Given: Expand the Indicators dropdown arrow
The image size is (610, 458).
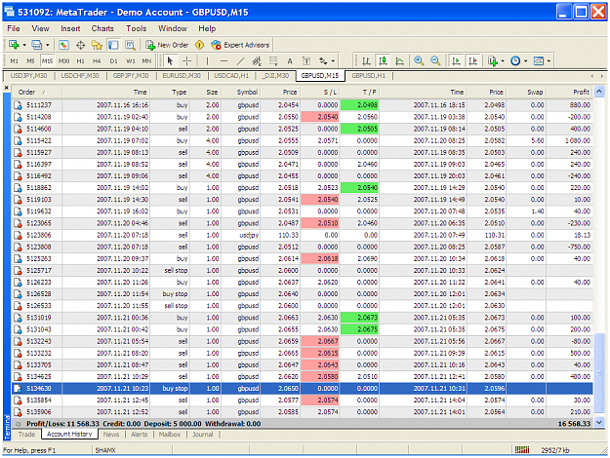Looking at the screenshot, I should point(503,61).
